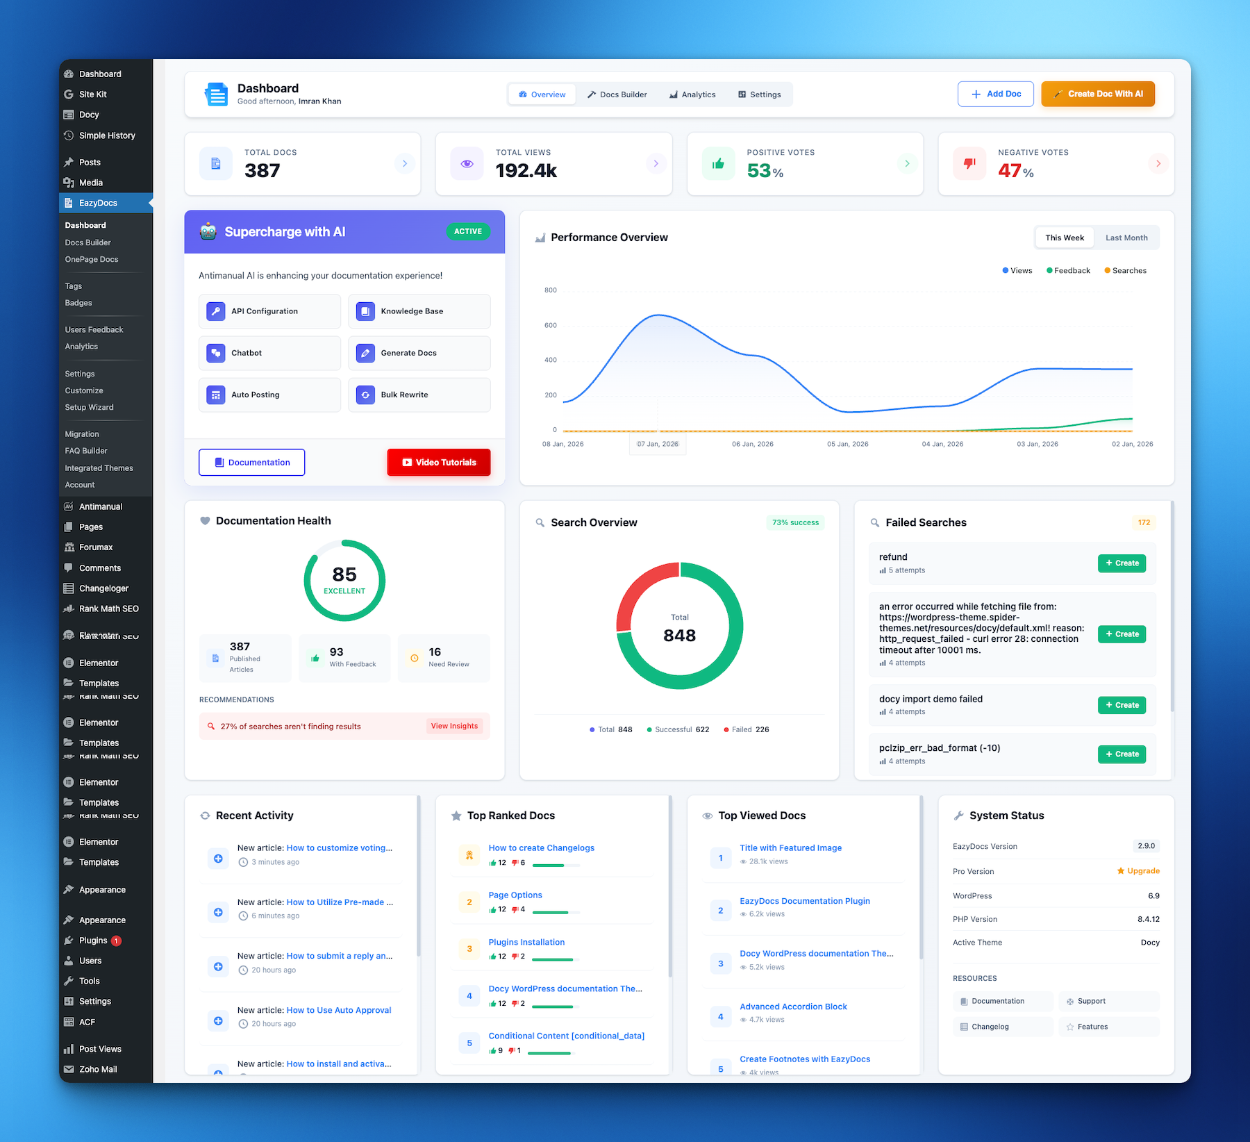
Task: Open Rank Math SEO from sidebar
Action: [108, 609]
